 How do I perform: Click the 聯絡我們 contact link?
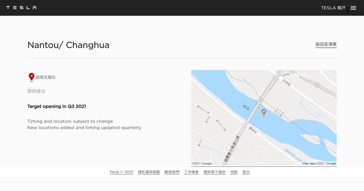point(172,172)
